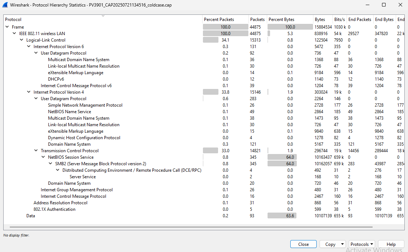Image resolution: width=408 pixels, height=252 pixels.
Task: Collapse User Datagram Protocol under IPv6
Action: 36,53
